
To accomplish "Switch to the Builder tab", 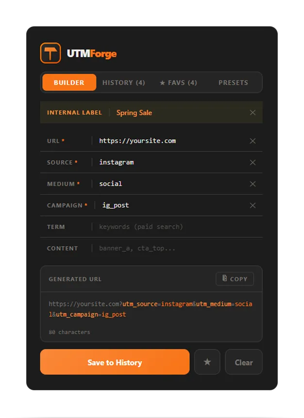I will (69, 82).
